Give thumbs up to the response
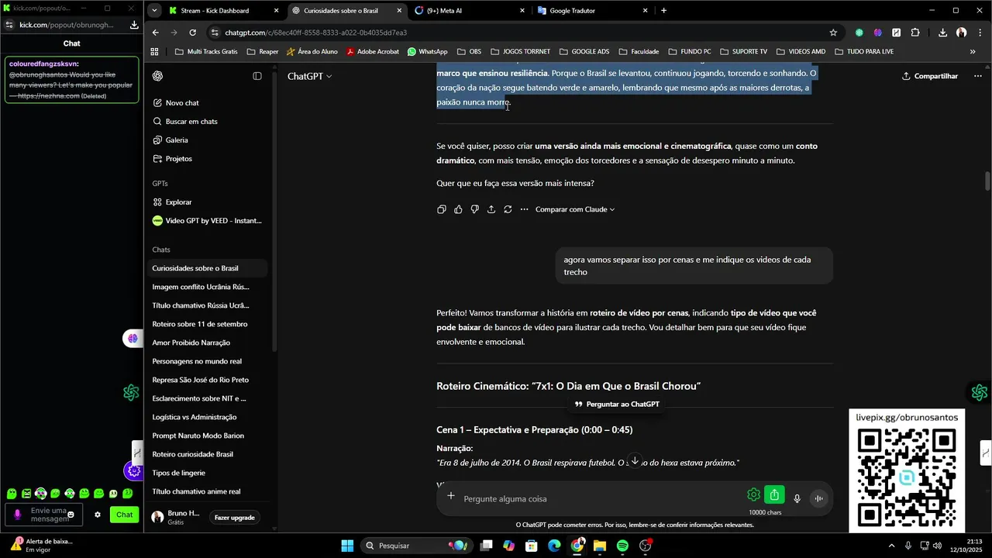The width and height of the screenshot is (992, 558). click(458, 209)
